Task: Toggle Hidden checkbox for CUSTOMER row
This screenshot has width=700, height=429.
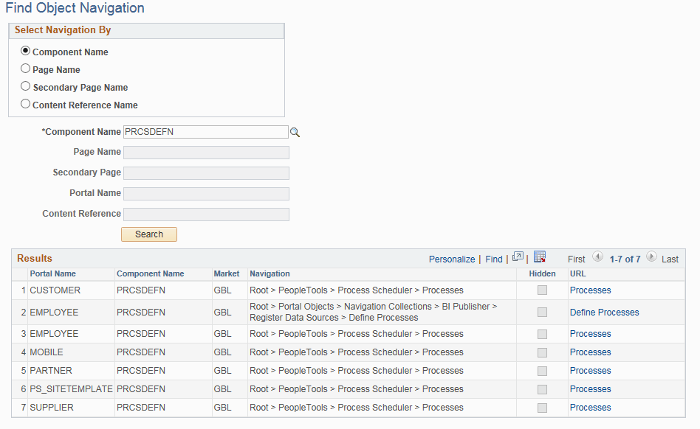Action: [542, 290]
